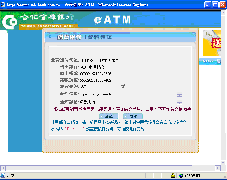Screen dimensions: 227x180
Task: Click the 取消 cancel button
Action: pos(133,116)
